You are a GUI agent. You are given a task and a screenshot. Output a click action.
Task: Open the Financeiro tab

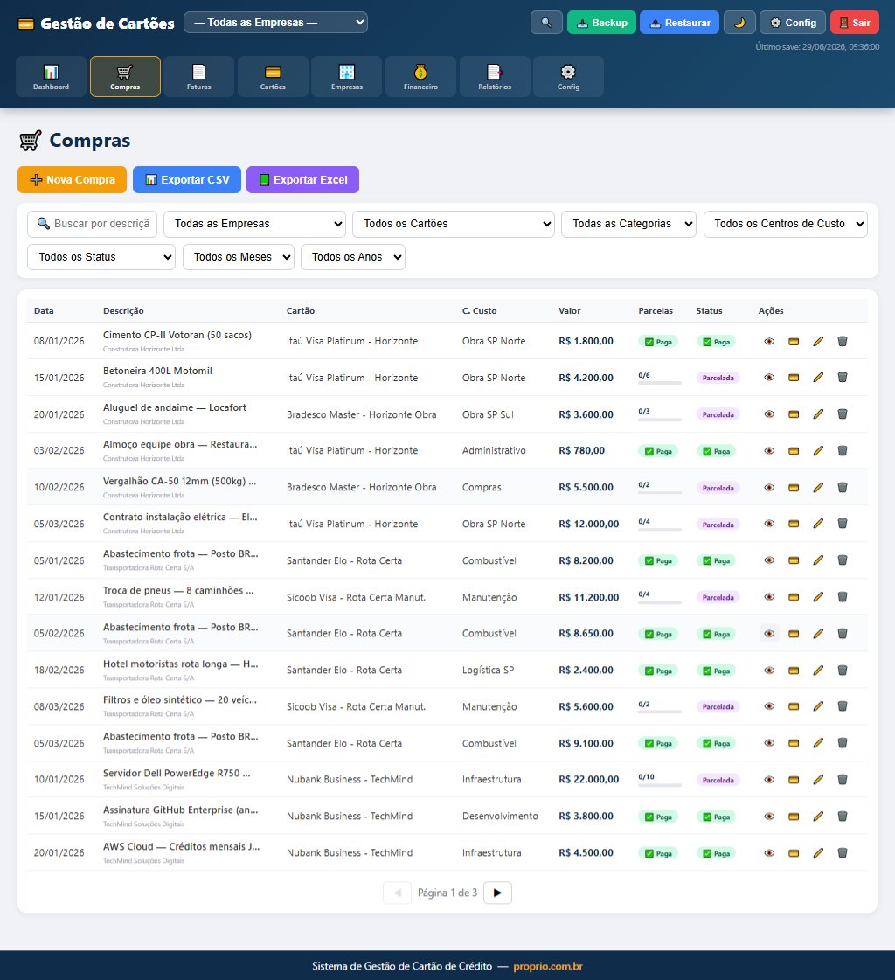pyautogui.click(x=420, y=77)
